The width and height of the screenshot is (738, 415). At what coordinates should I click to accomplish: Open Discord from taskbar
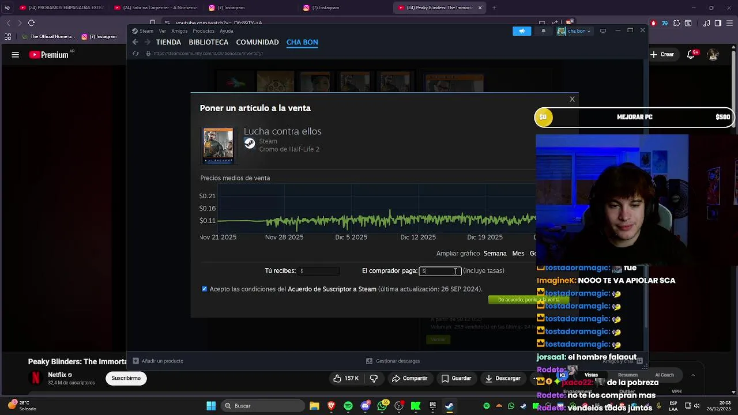[x=365, y=406]
